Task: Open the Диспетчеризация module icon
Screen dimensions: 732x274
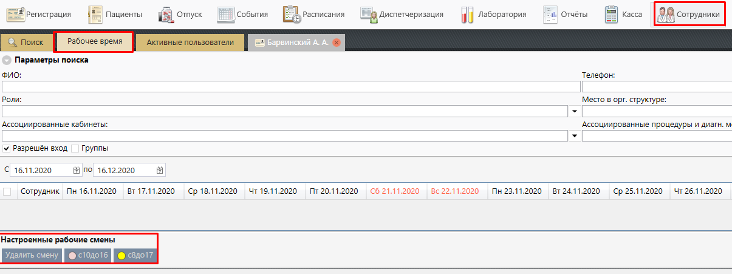Action: [368, 15]
